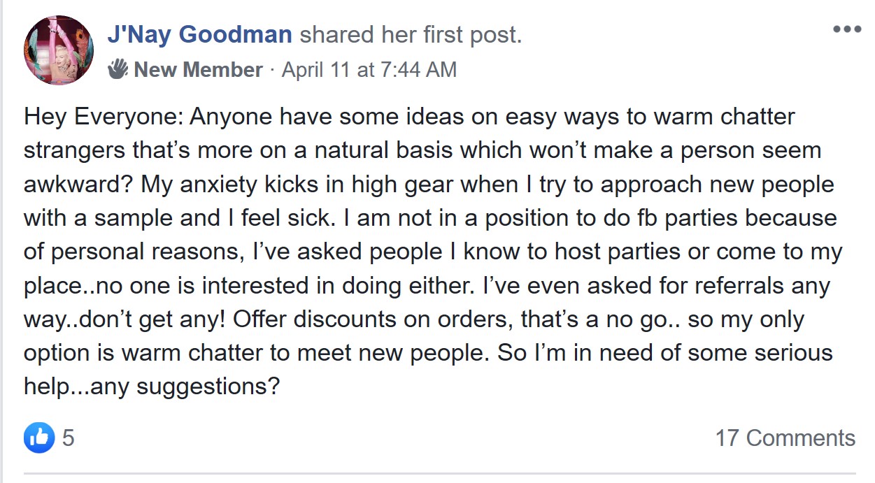
Task: Click the waving hand New Member badge icon
Action: pos(118,69)
